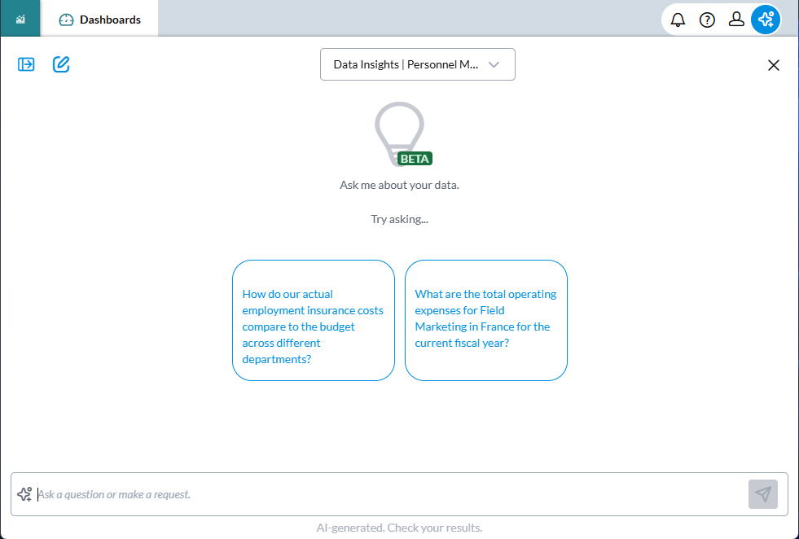Toggle the AI assistant sparkle button
Screen dimensions: 799x539
766,20
